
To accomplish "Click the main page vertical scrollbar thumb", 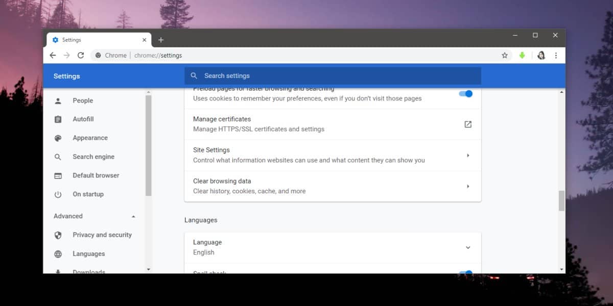I will point(561,201).
